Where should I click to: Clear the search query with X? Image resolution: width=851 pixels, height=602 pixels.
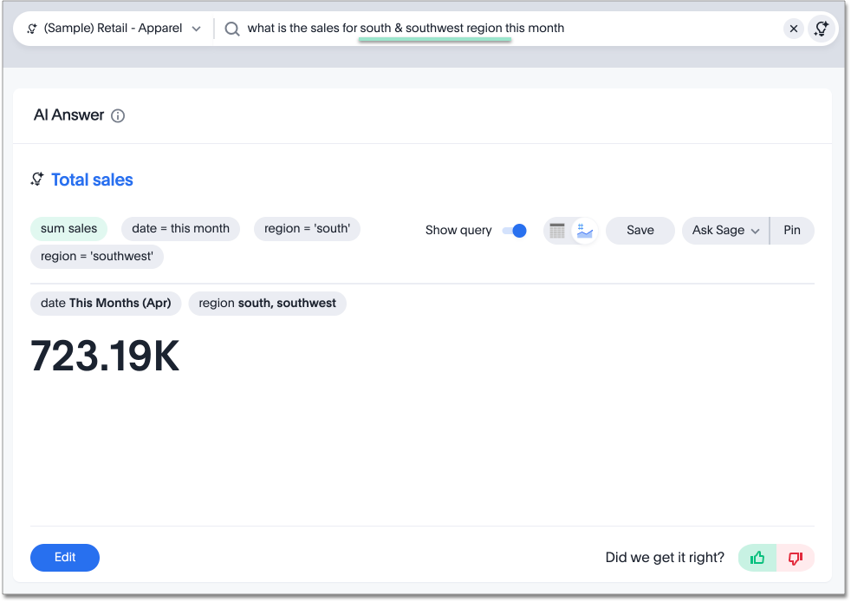coord(793,29)
